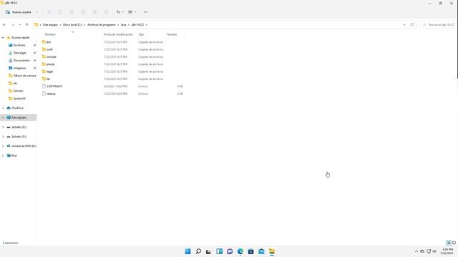Open Task View on the taskbar

pyautogui.click(x=208, y=251)
